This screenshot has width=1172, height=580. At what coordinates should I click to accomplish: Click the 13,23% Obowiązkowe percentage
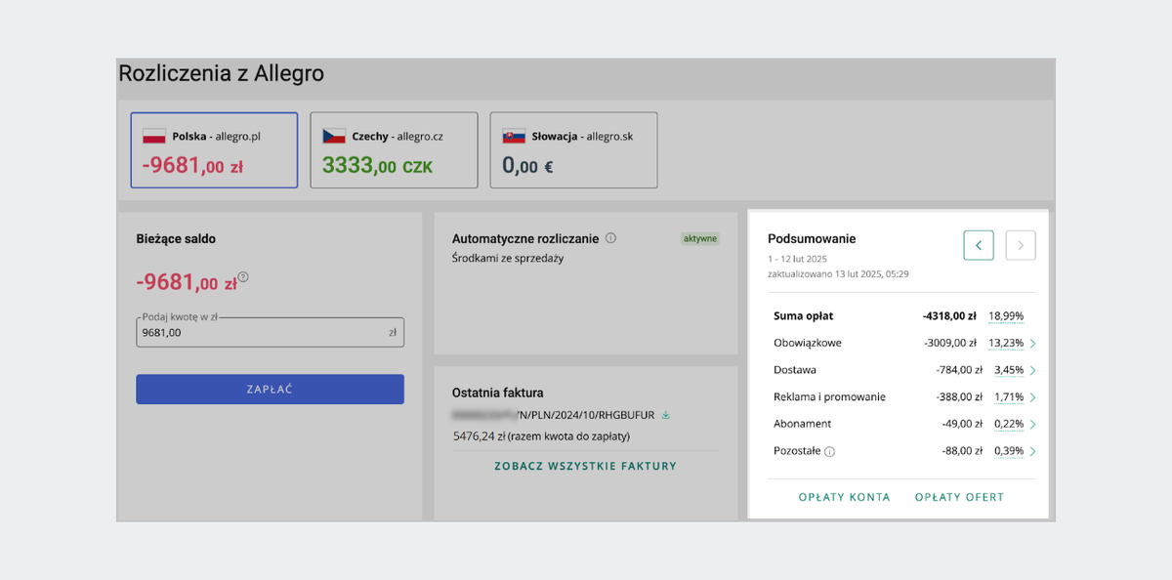(1006, 343)
